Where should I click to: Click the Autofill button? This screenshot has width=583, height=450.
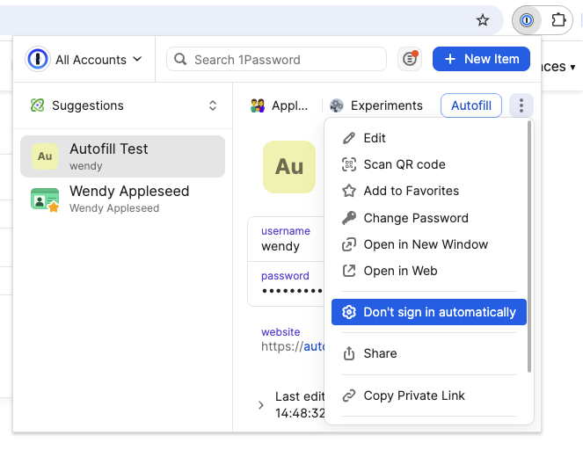click(x=470, y=105)
